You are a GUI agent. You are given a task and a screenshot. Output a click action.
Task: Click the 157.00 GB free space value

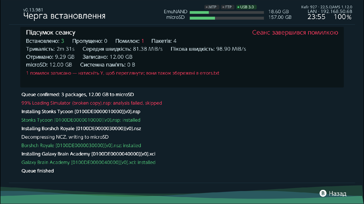pos(280,17)
